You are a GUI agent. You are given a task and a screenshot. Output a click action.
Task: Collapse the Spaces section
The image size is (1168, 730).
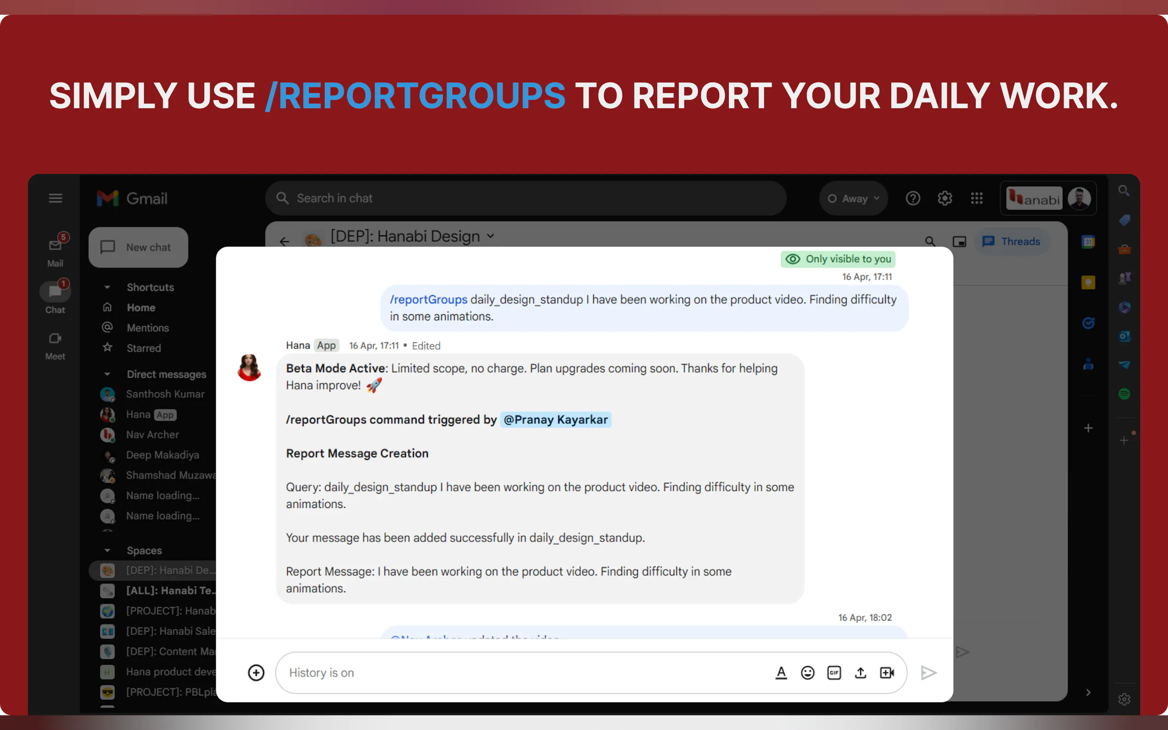tap(107, 550)
